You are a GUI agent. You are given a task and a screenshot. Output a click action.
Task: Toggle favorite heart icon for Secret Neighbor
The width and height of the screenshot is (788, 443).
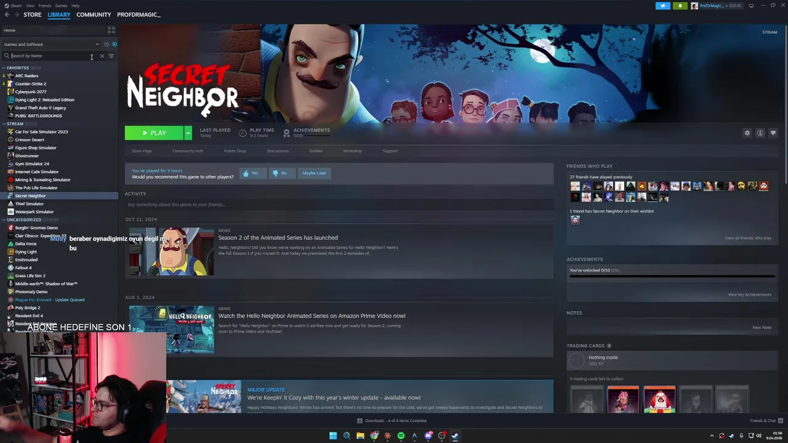click(x=773, y=133)
